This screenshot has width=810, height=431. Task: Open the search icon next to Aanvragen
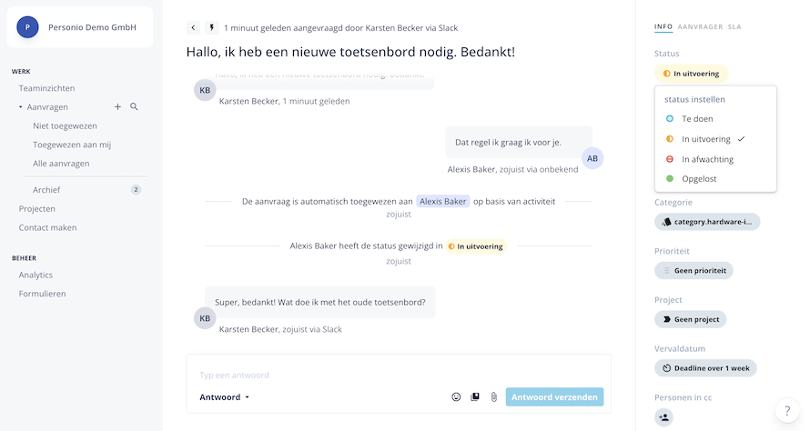tap(135, 107)
